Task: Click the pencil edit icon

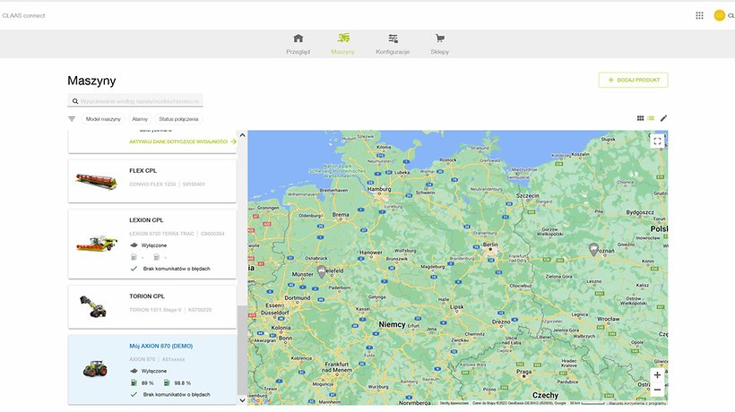Action: 663,118
